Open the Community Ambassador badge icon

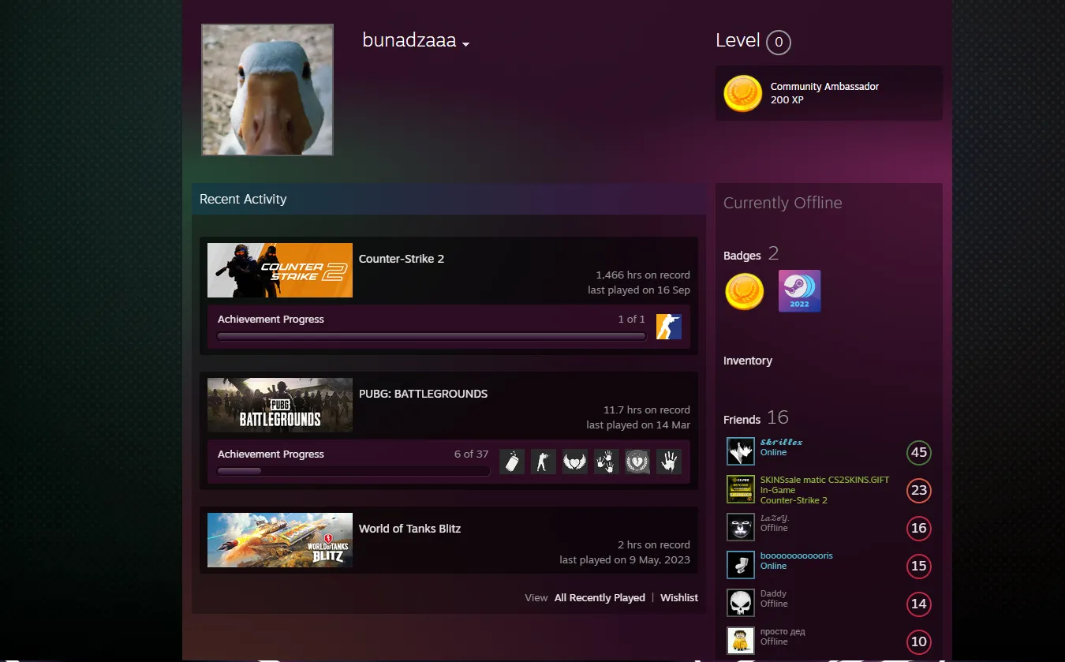pyautogui.click(x=743, y=93)
